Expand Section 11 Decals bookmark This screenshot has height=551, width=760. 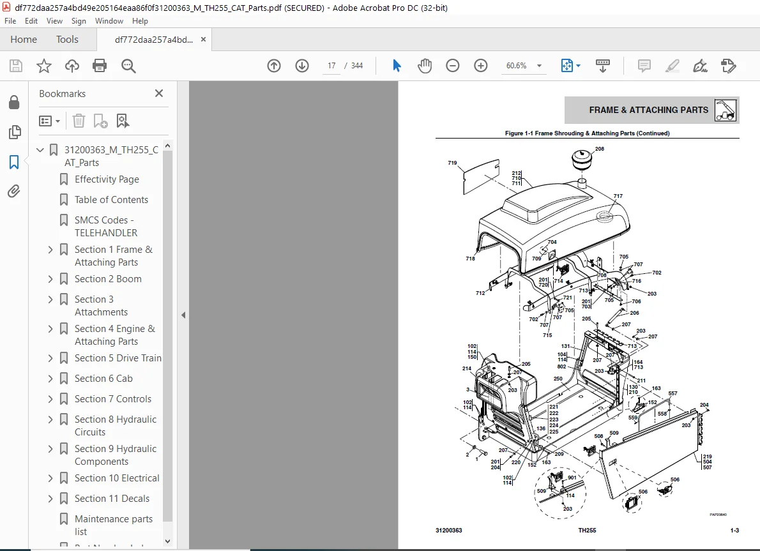click(50, 499)
